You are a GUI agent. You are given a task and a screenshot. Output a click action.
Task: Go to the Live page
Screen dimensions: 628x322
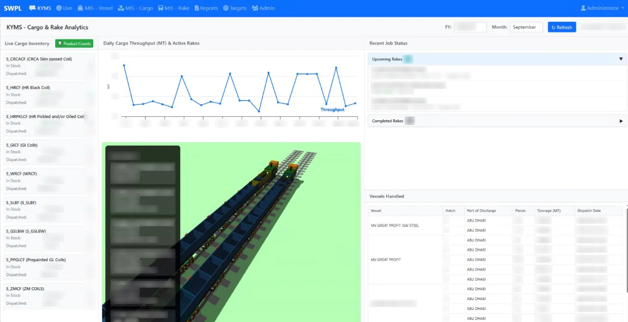click(x=64, y=8)
